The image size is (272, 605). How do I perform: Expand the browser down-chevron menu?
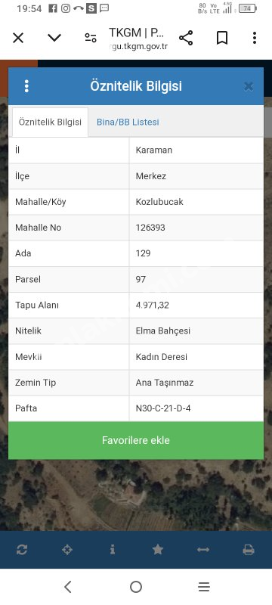coord(54,37)
